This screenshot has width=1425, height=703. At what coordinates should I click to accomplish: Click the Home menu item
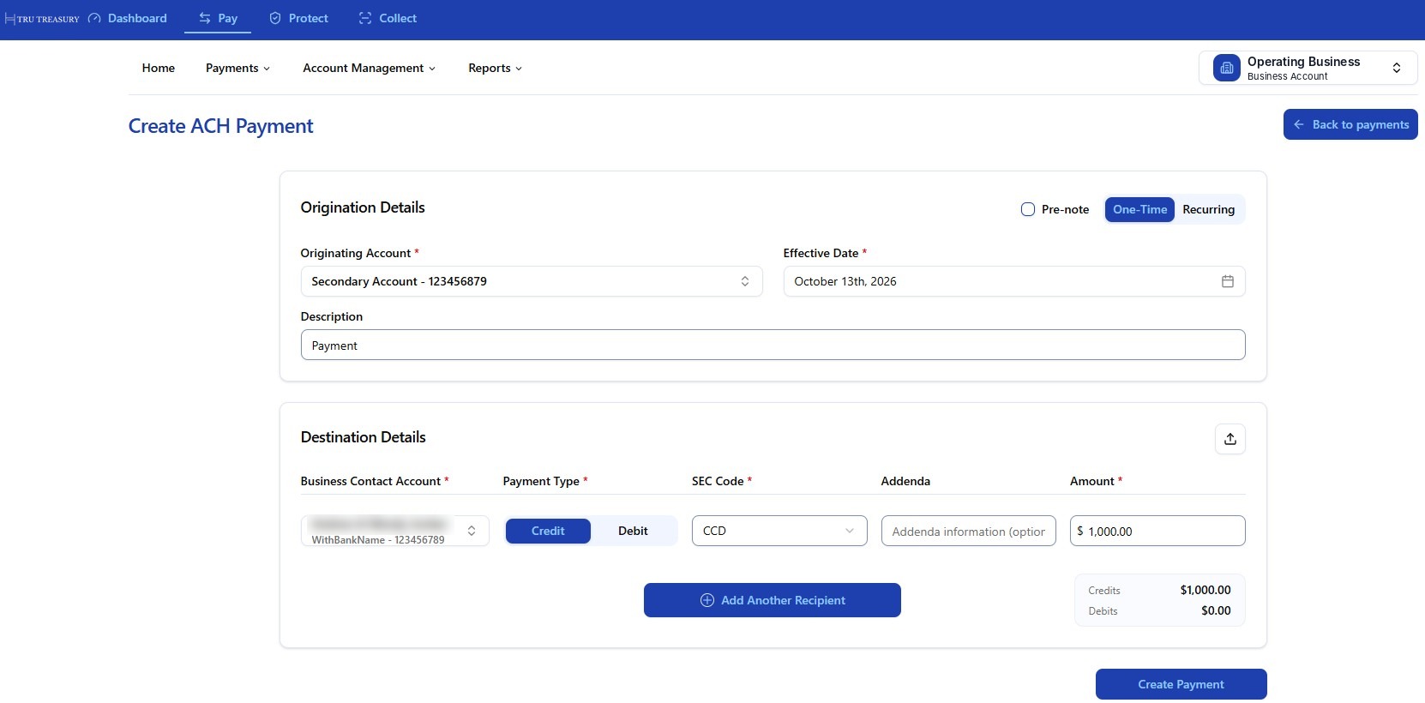159,68
